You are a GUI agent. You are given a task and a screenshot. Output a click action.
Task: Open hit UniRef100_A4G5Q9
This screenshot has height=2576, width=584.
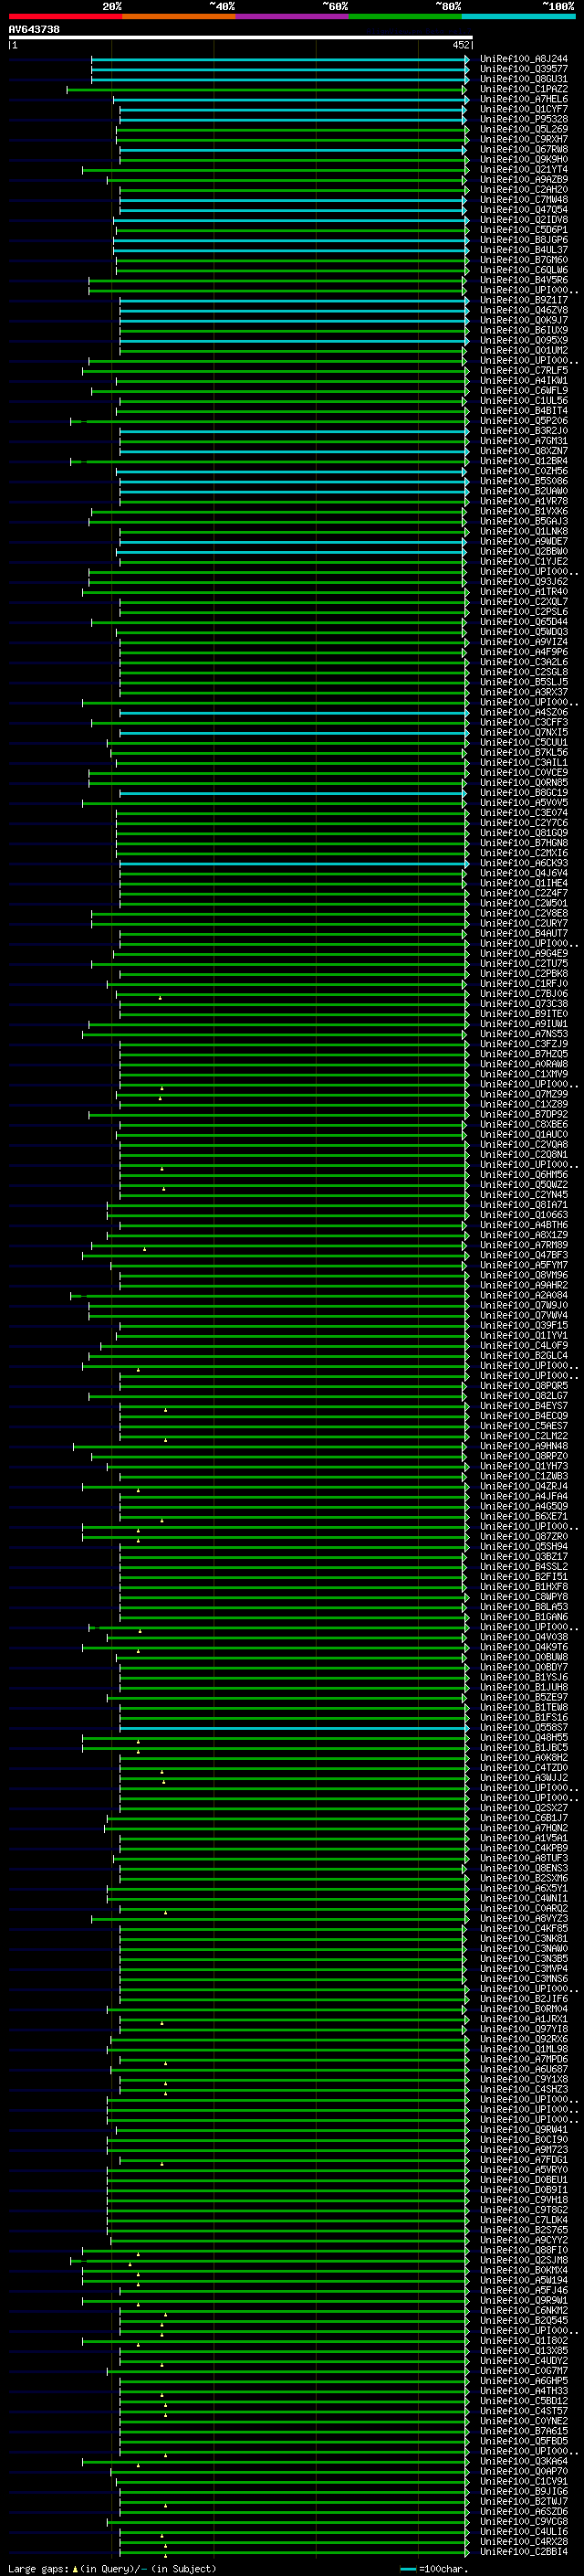click(524, 1506)
